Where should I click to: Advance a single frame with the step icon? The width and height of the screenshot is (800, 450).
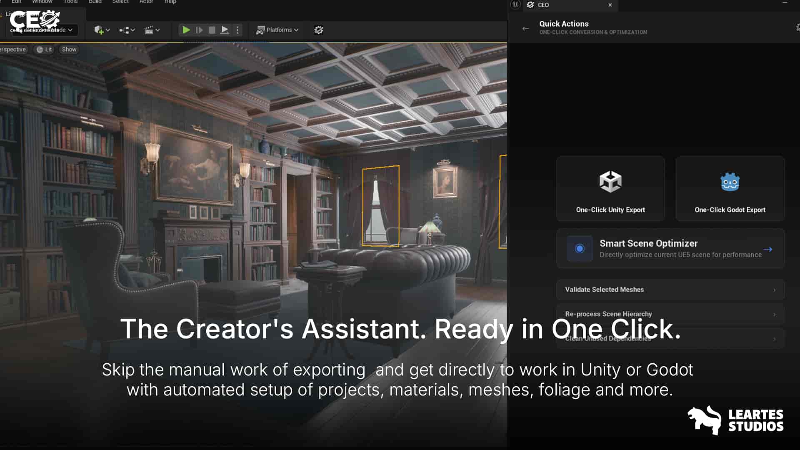(199, 30)
